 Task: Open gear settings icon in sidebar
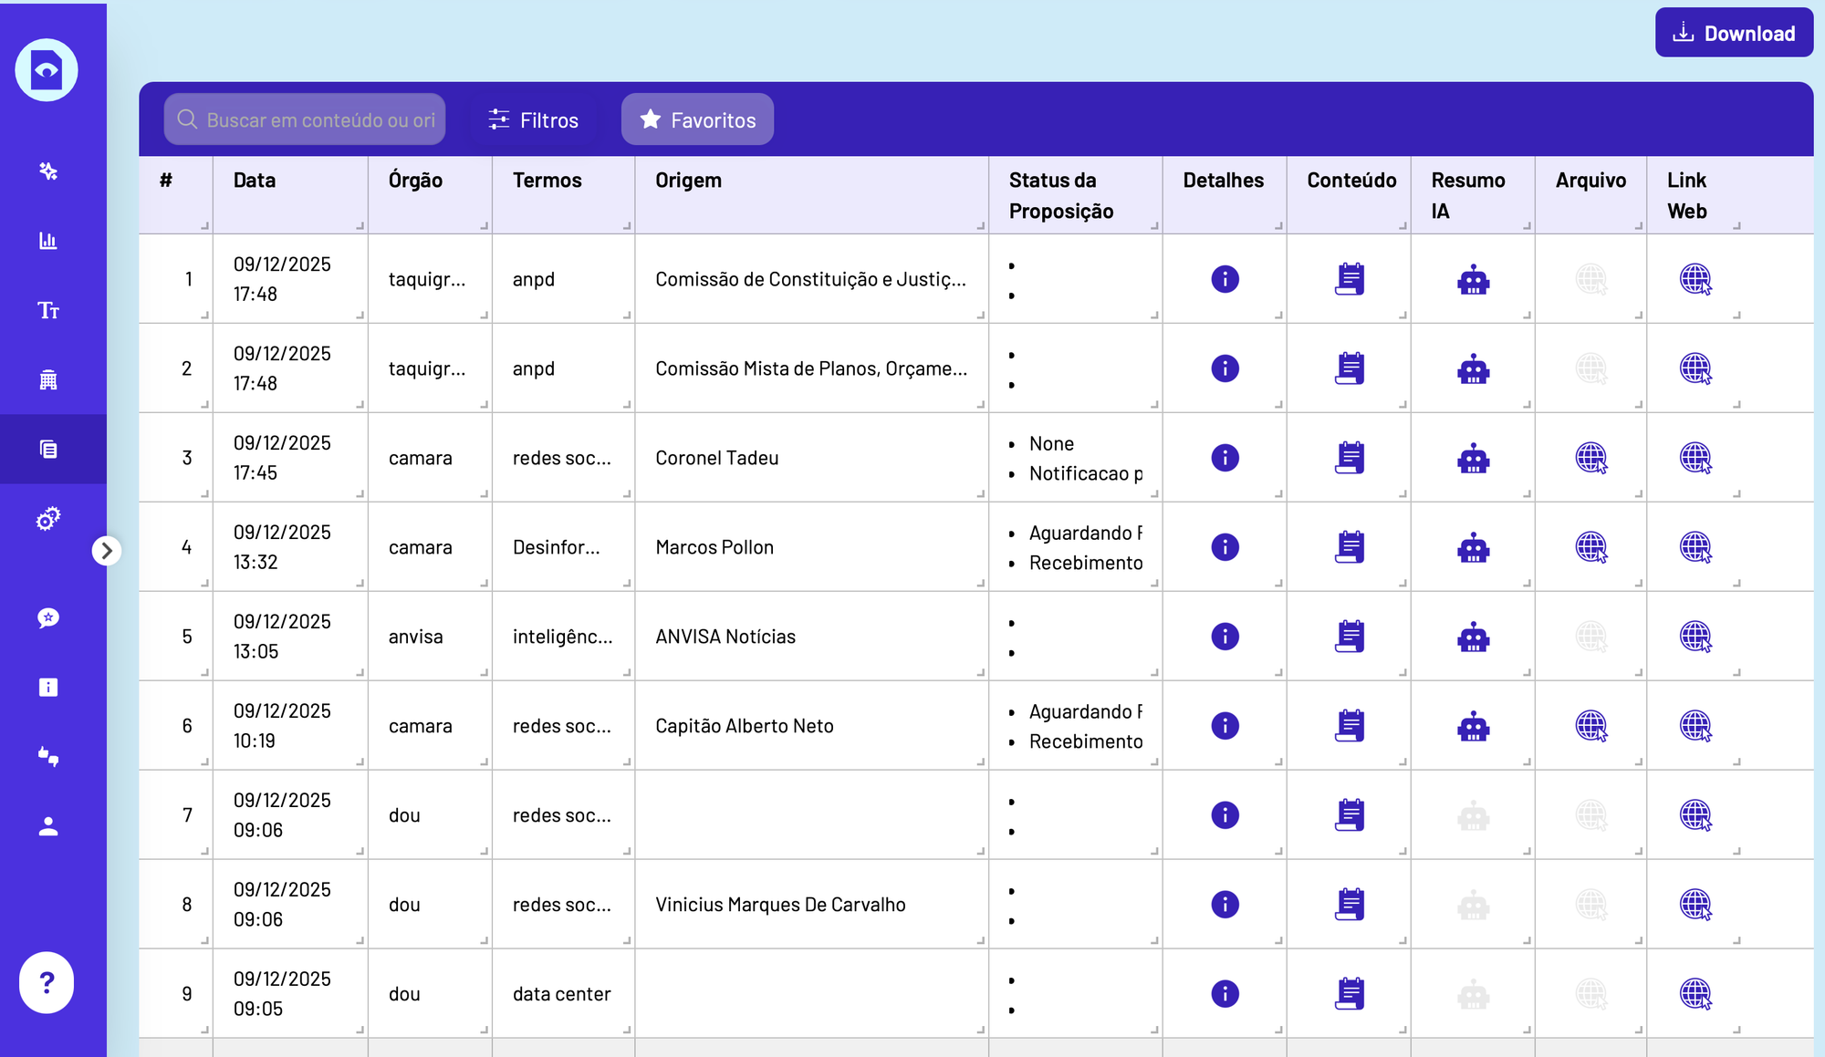pyautogui.click(x=48, y=519)
